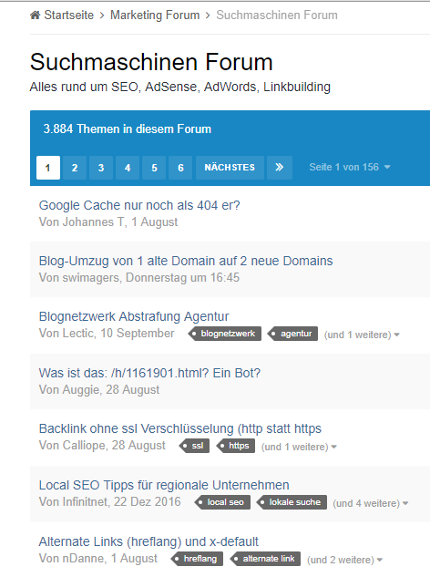The height and width of the screenshot is (577, 430).
Task: Click the home icon beside Startseite
Action: coord(36,15)
